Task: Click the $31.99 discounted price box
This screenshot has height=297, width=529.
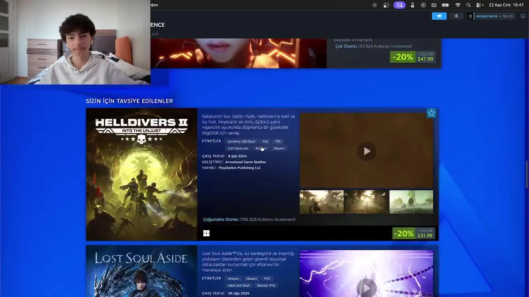Action: 413,233
